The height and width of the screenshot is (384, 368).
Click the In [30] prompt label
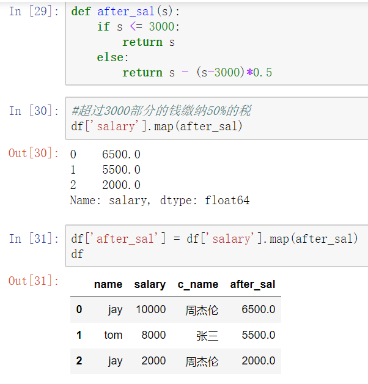click(34, 111)
